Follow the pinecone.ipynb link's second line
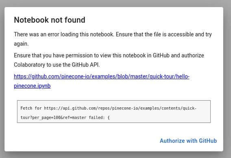 pos(32,86)
